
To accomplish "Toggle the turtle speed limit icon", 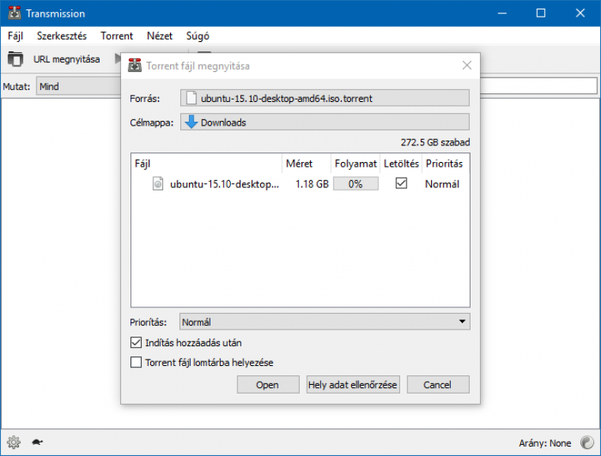I will (x=37, y=443).
